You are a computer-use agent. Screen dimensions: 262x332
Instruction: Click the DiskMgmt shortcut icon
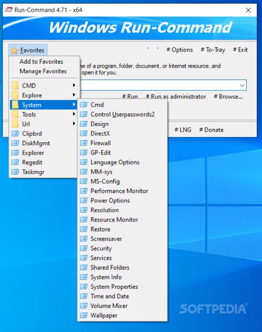(x=15, y=143)
